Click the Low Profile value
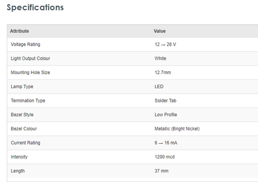This screenshot has height=182, width=258. pyautogui.click(x=166, y=115)
